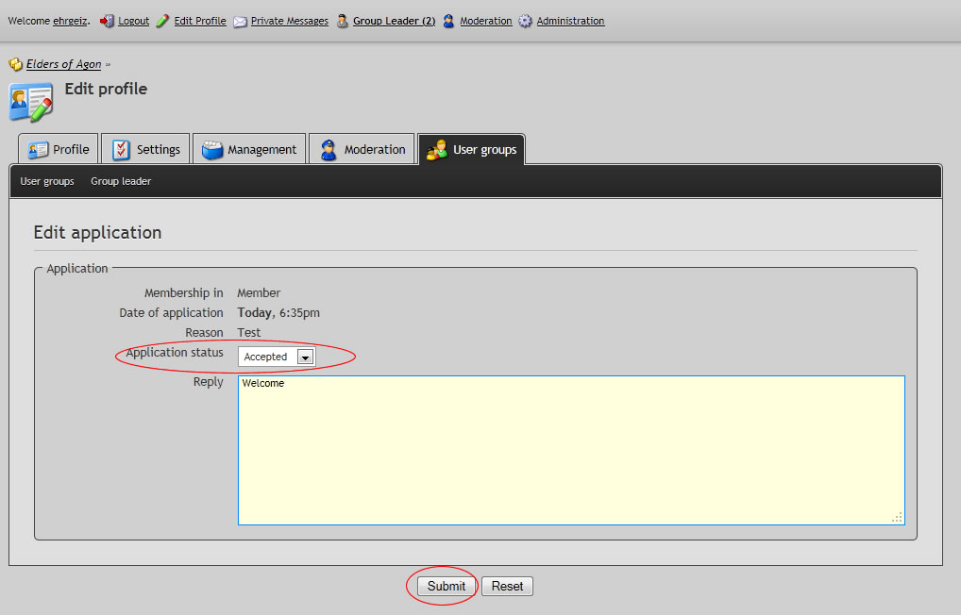This screenshot has width=961, height=615.
Task: Click the Moderation officer icon in header
Action: tap(449, 21)
